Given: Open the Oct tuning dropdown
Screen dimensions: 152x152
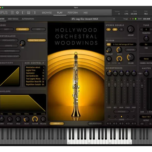Looking at the screenshot, I should point(146,44).
